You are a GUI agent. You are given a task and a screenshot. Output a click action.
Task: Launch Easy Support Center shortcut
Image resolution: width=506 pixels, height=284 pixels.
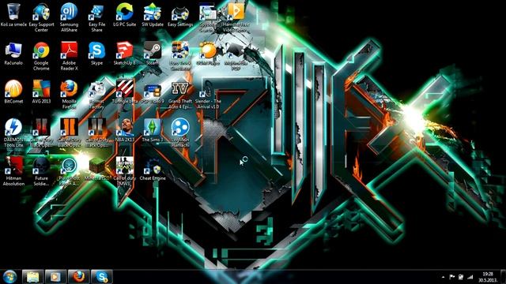pyautogui.click(x=41, y=17)
